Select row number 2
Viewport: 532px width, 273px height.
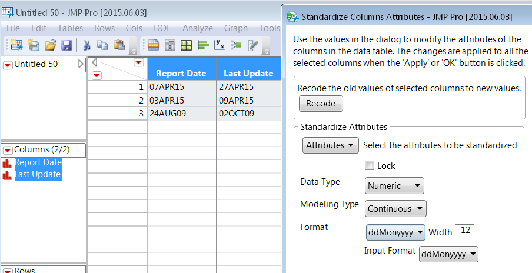pos(117,101)
